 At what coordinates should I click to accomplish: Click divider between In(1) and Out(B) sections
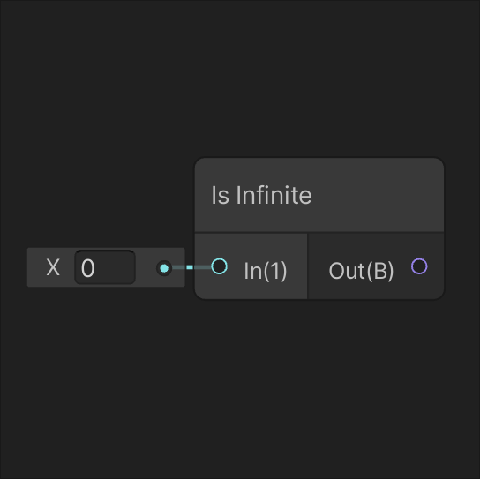[307, 266]
